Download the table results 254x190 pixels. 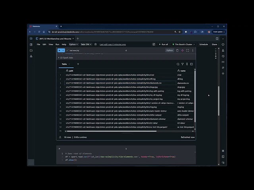(x=60, y=137)
